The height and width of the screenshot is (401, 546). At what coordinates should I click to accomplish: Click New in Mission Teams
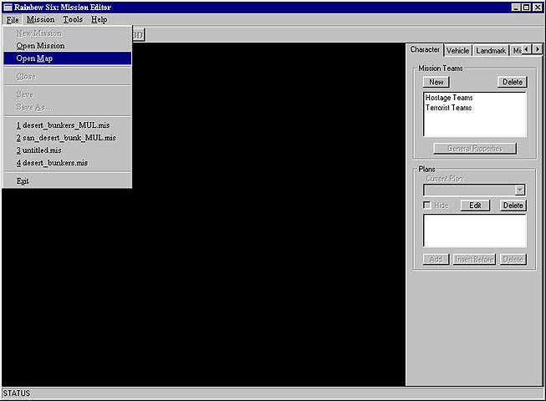click(436, 82)
